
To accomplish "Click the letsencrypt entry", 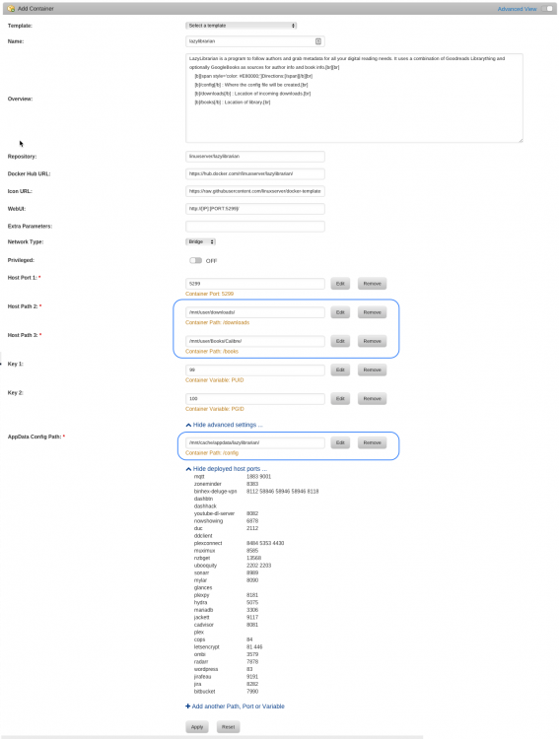I will click(207, 647).
